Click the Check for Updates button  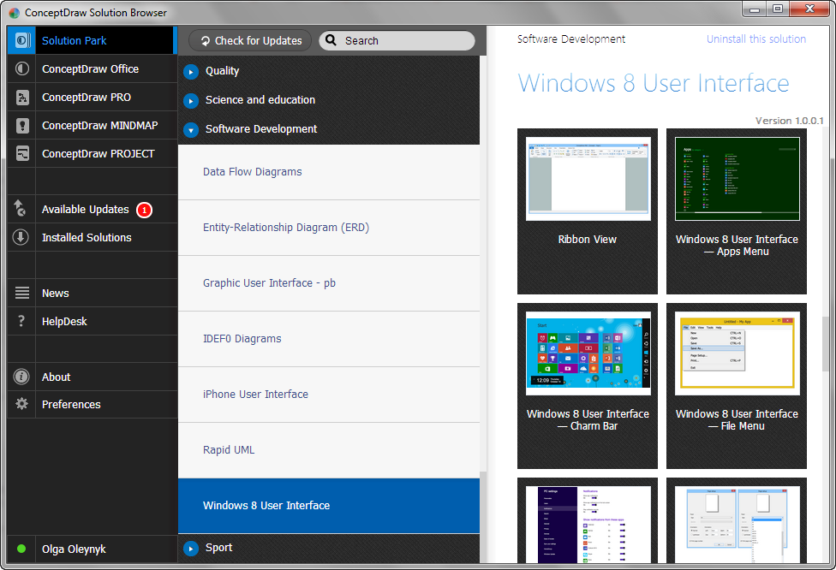[x=250, y=40]
